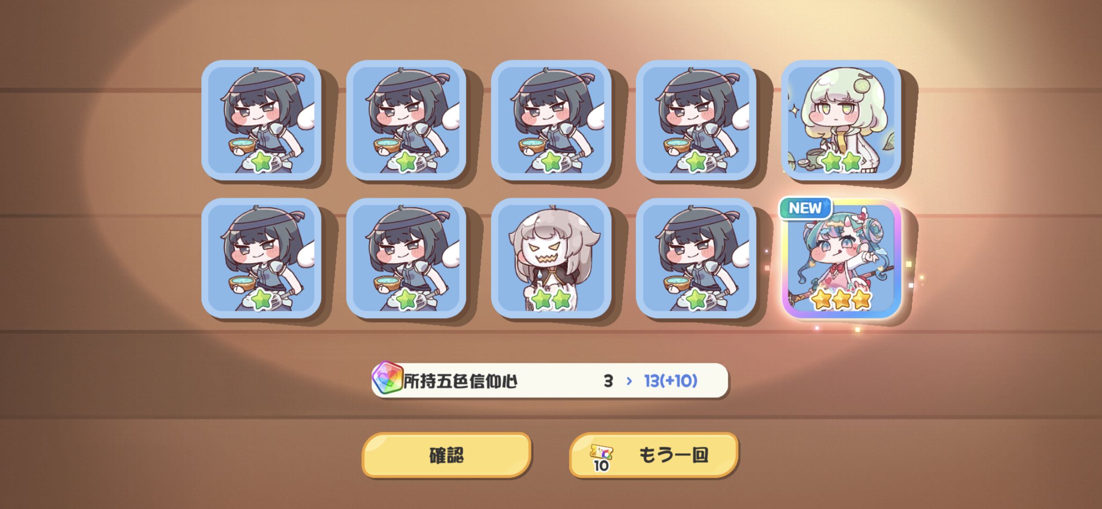Tap the first card in the bottom row
The image size is (1102, 509).
click(x=261, y=258)
